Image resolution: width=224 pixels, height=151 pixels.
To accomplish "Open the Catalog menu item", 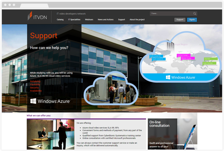I will point(60,20).
